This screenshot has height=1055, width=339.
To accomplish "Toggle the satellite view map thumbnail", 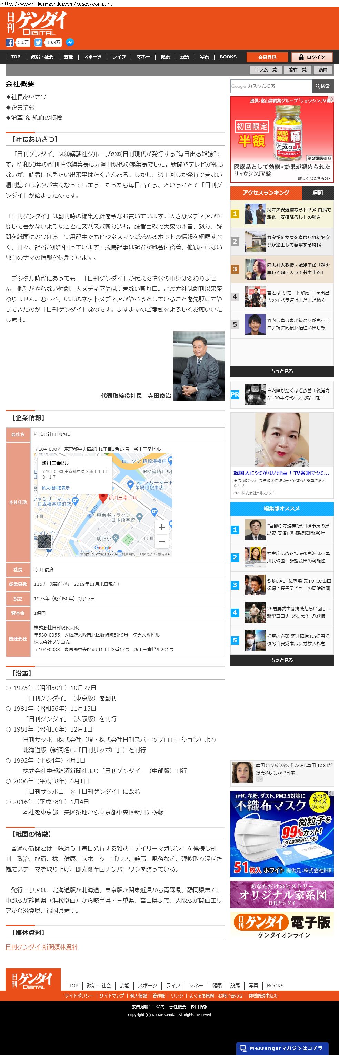I will click(46, 542).
